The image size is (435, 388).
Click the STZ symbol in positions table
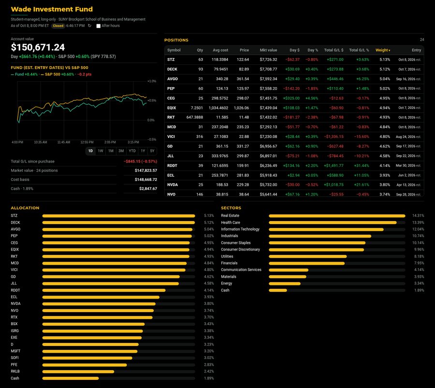[x=171, y=60]
